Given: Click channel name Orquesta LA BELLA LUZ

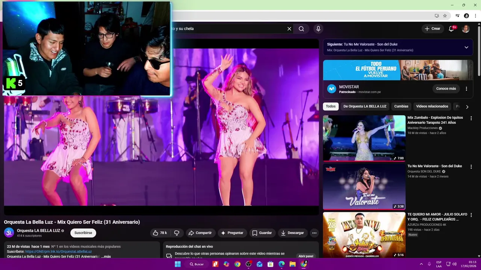Looking at the screenshot, I should point(38,231).
